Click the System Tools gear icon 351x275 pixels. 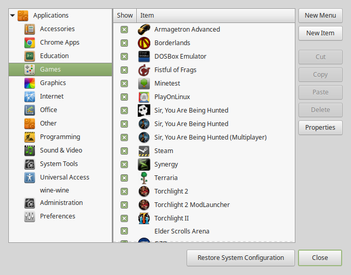tap(30, 164)
